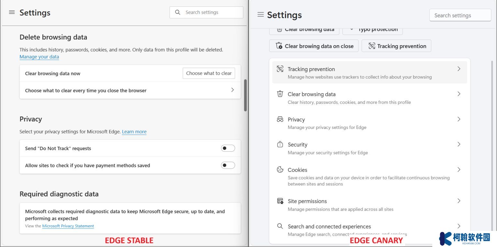The width and height of the screenshot is (497, 247).
Task: Expand Choose what to clear on close
Action: [232, 90]
